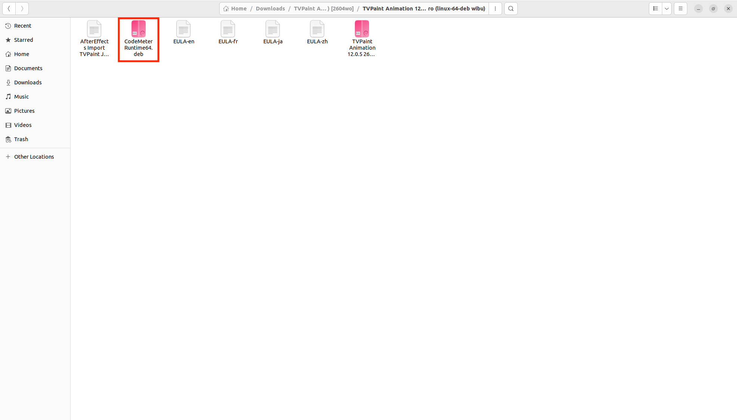
Task: Navigate to Downloads in the path bar
Action: (270, 9)
